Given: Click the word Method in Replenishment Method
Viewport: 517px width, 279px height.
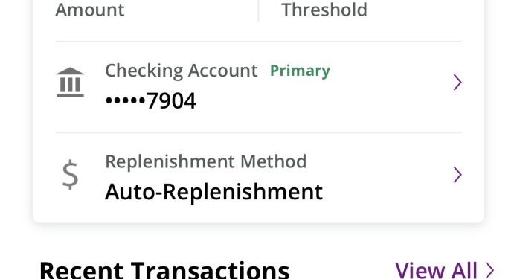Looking at the screenshot, I should [273, 161].
